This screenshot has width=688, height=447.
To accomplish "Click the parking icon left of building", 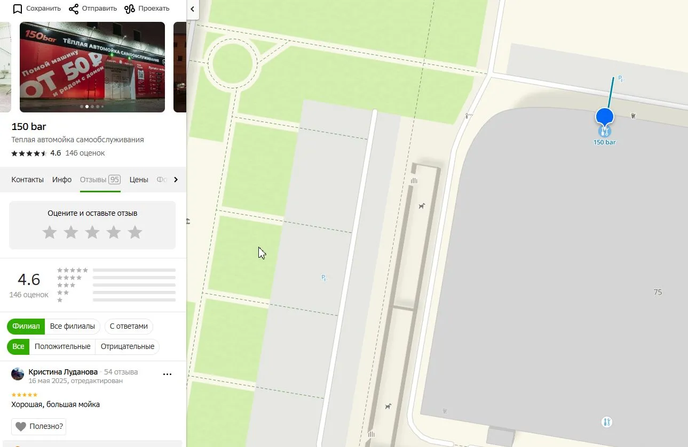I will (x=324, y=278).
